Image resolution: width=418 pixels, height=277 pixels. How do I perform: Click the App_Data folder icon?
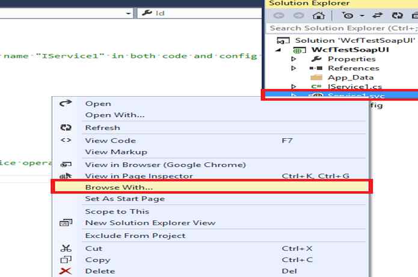pyautogui.click(x=316, y=78)
